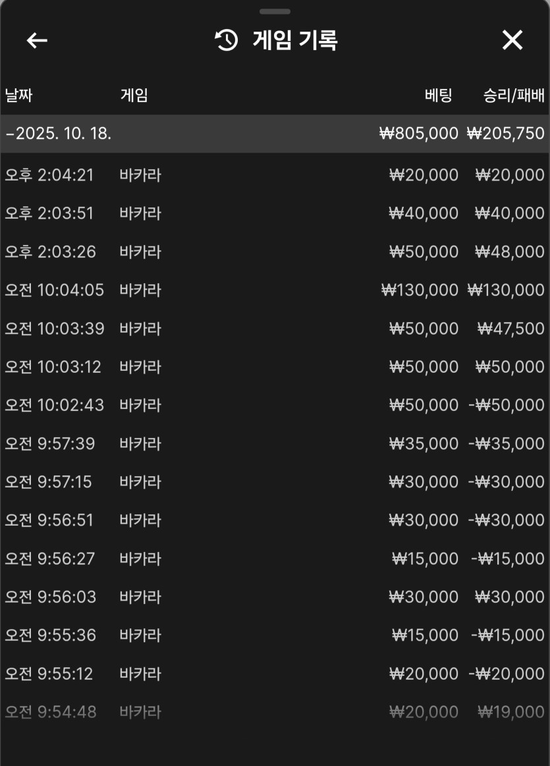Select the 오후 2:03:26 row with ₩48,000 win
This screenshot has height=766, width=550.
tap(275, 252)
